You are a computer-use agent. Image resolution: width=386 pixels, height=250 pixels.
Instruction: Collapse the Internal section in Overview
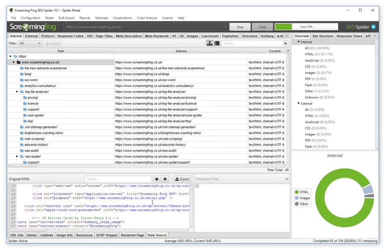tap(298, 42)
